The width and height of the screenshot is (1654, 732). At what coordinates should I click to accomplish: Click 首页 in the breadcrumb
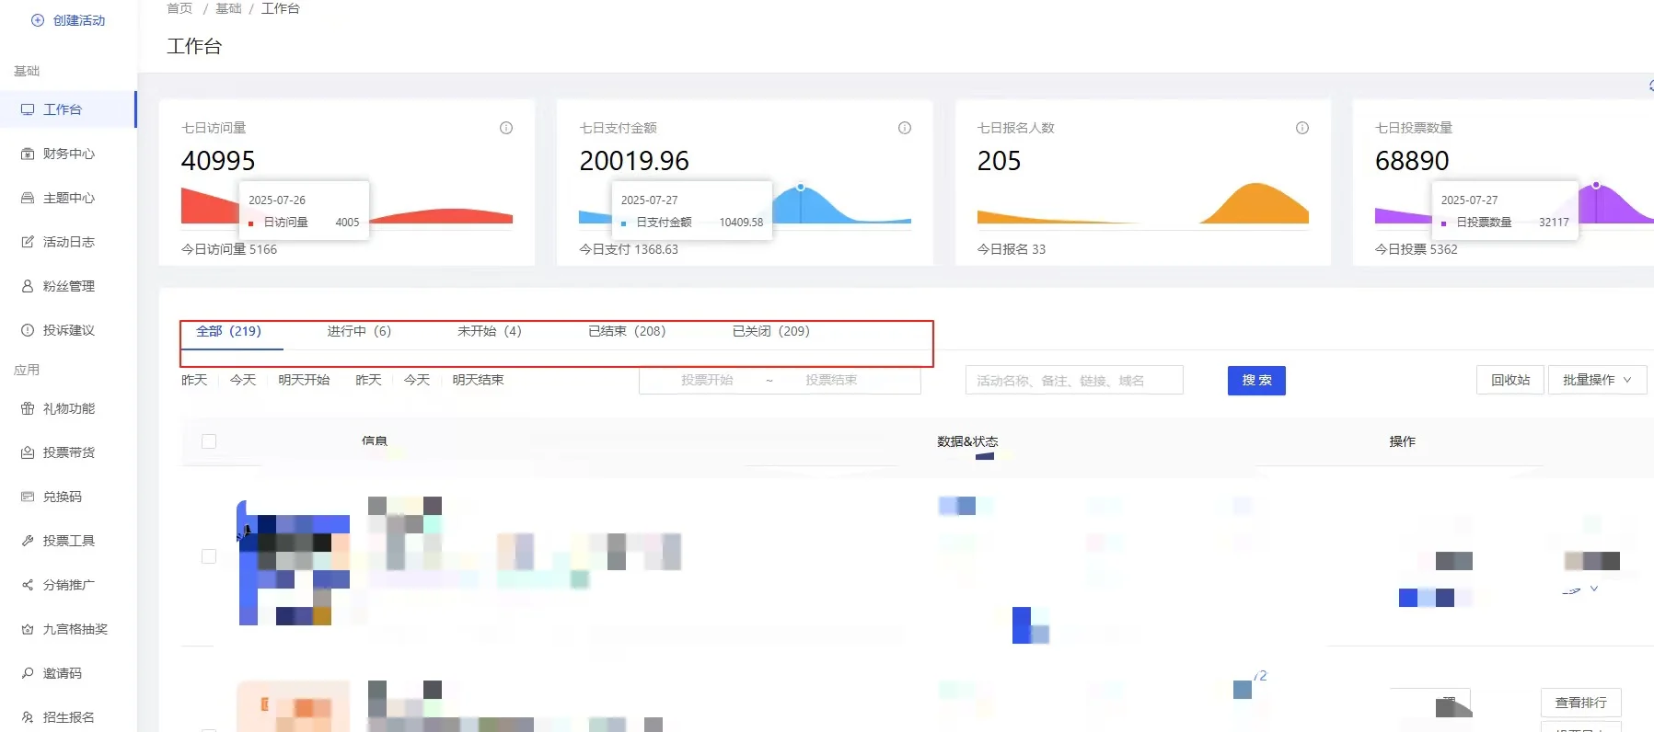coord(179,8)
